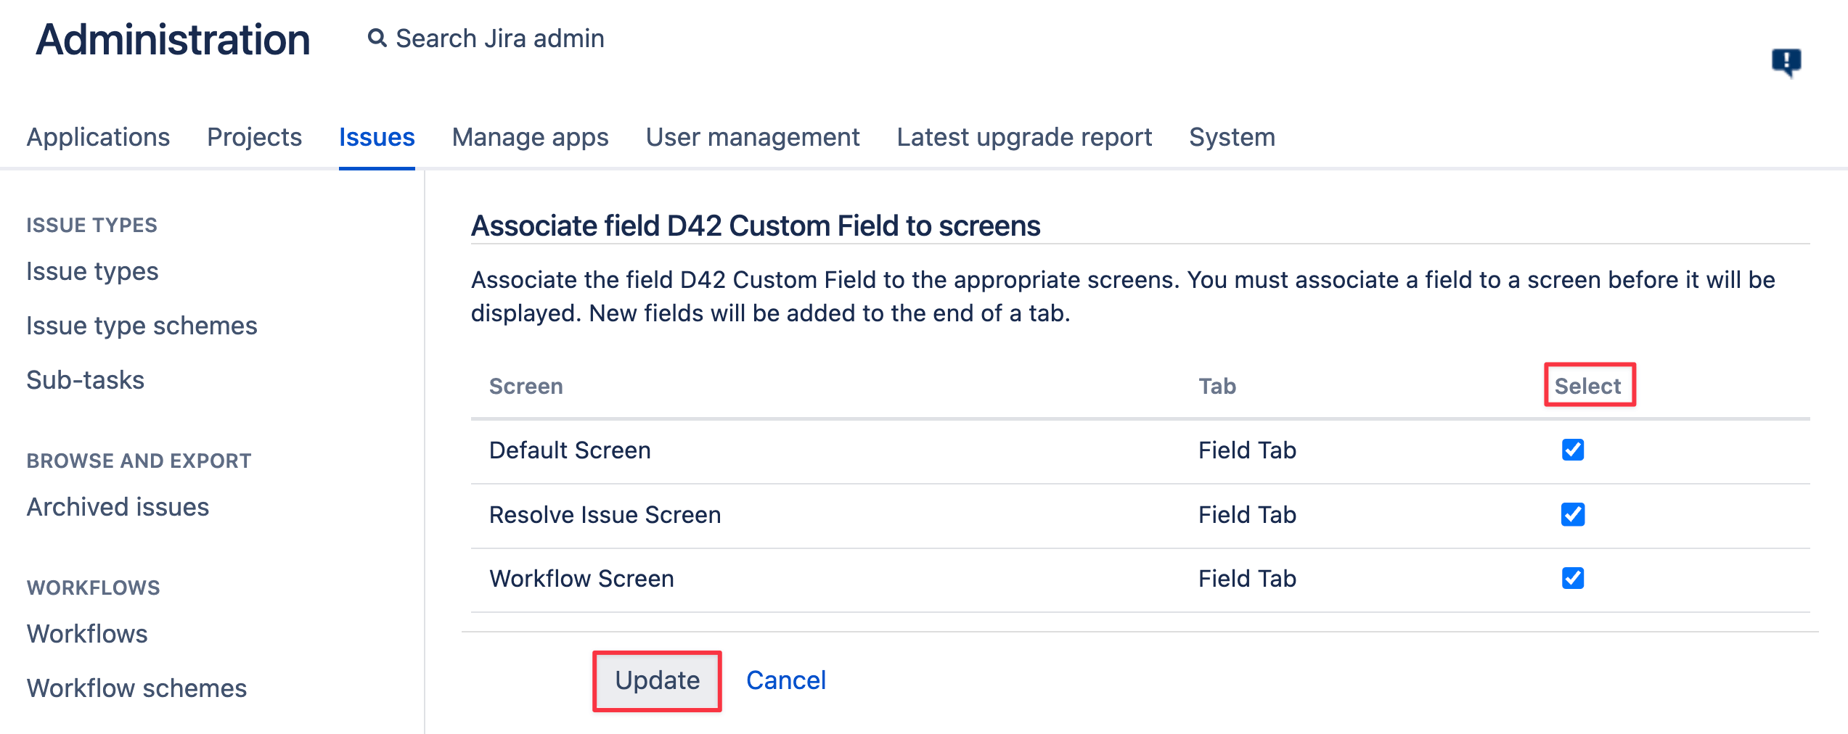Select the Applications tab
This screenshot has width=1848, height=734.
click(98, 136)
